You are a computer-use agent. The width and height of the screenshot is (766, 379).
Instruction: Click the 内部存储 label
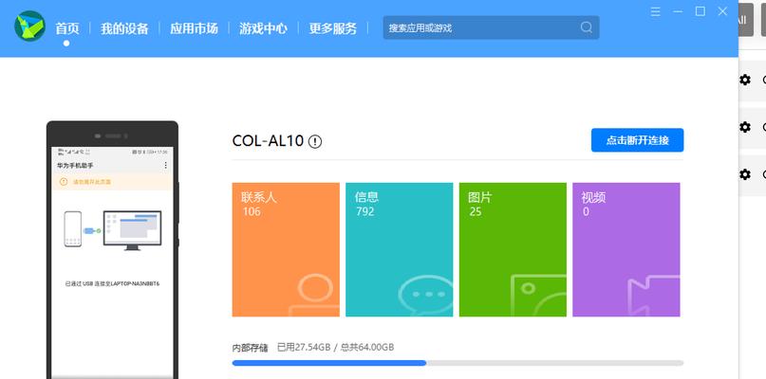coord(251,349)
